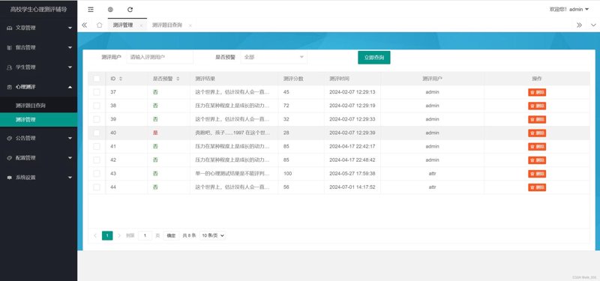Delete the record with ID 42
The height and width of the screenshot is (281, 600).
coord(537,160)
